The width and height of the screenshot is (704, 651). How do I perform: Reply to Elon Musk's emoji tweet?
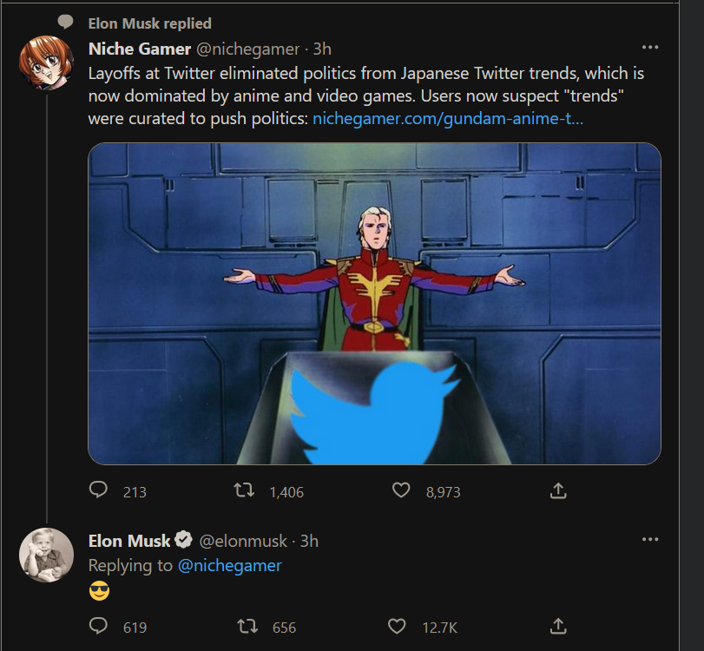point(98,626)
